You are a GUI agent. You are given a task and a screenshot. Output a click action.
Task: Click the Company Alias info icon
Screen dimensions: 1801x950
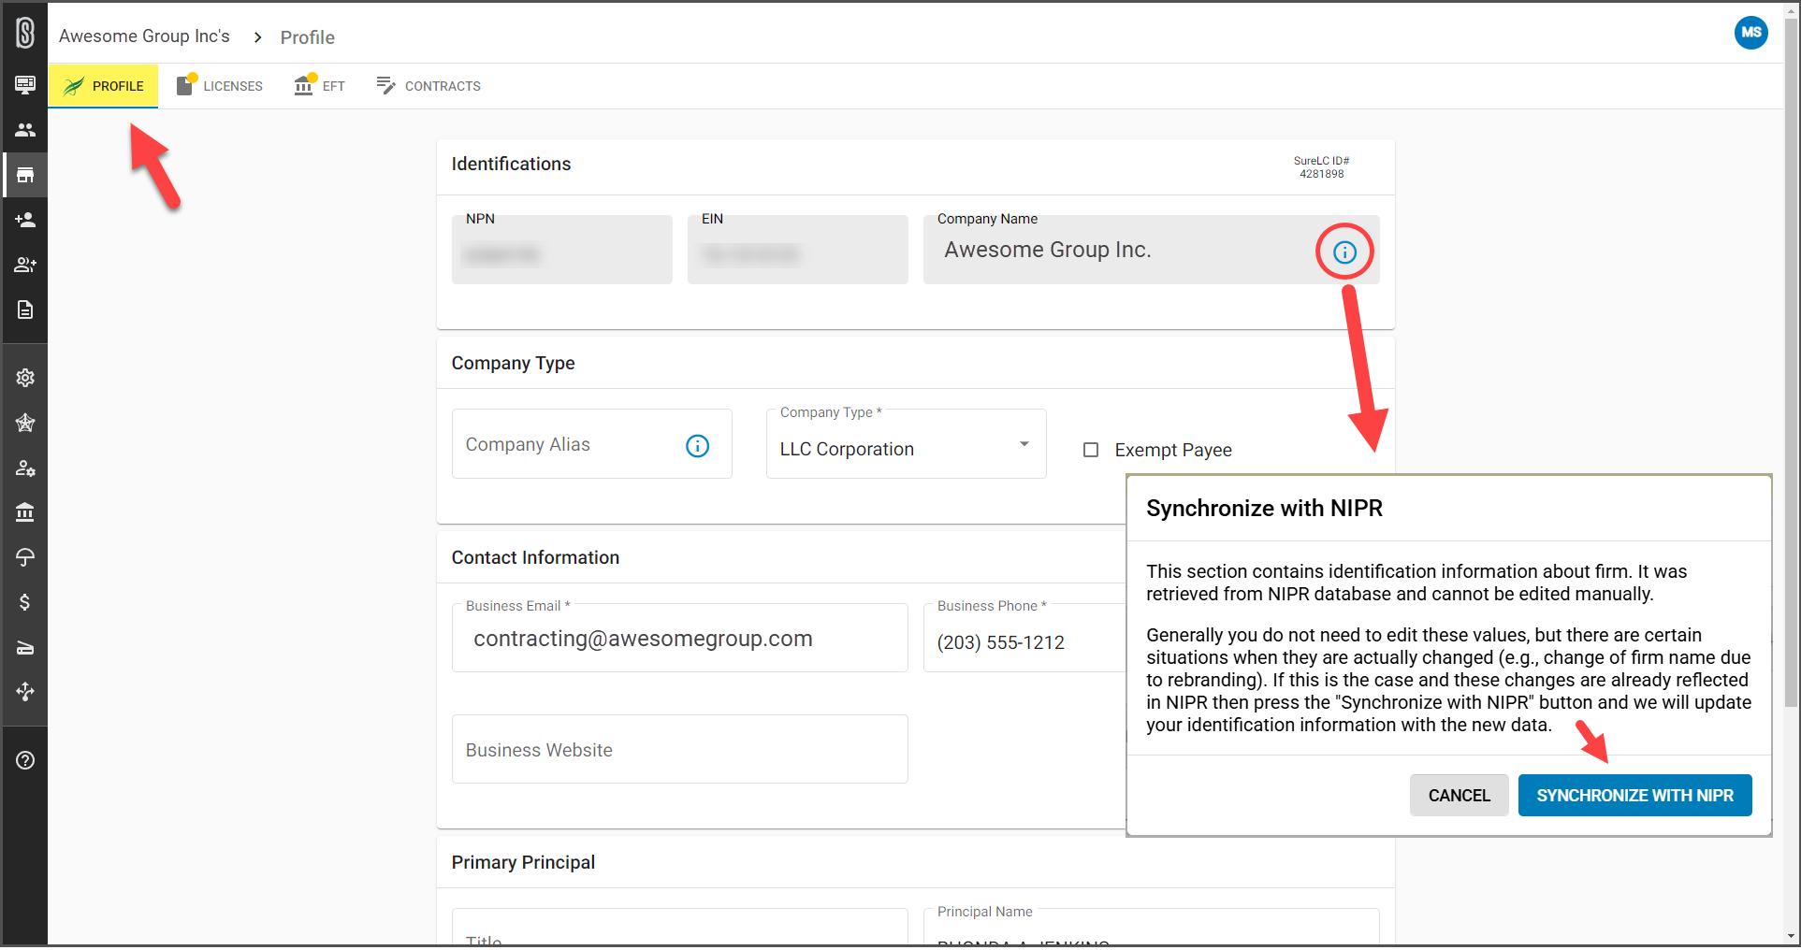click(x=697, y=446)
